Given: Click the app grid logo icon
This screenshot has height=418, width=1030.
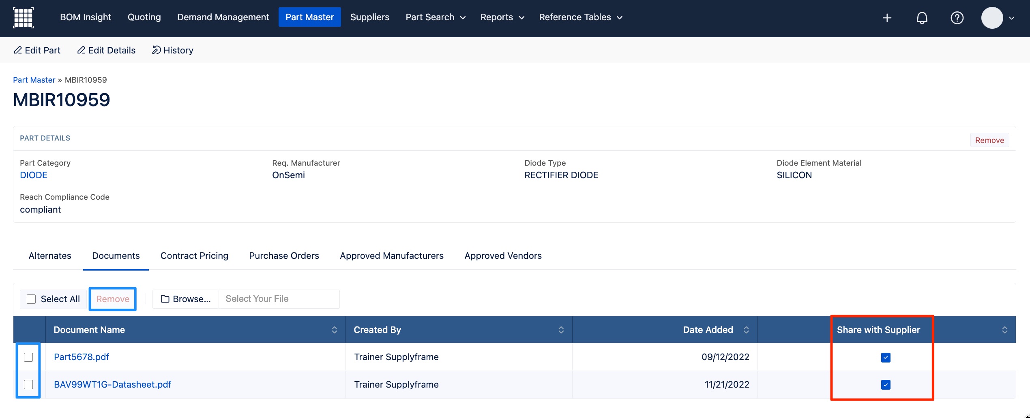Looking at the screenshot, I should point(23,18).
